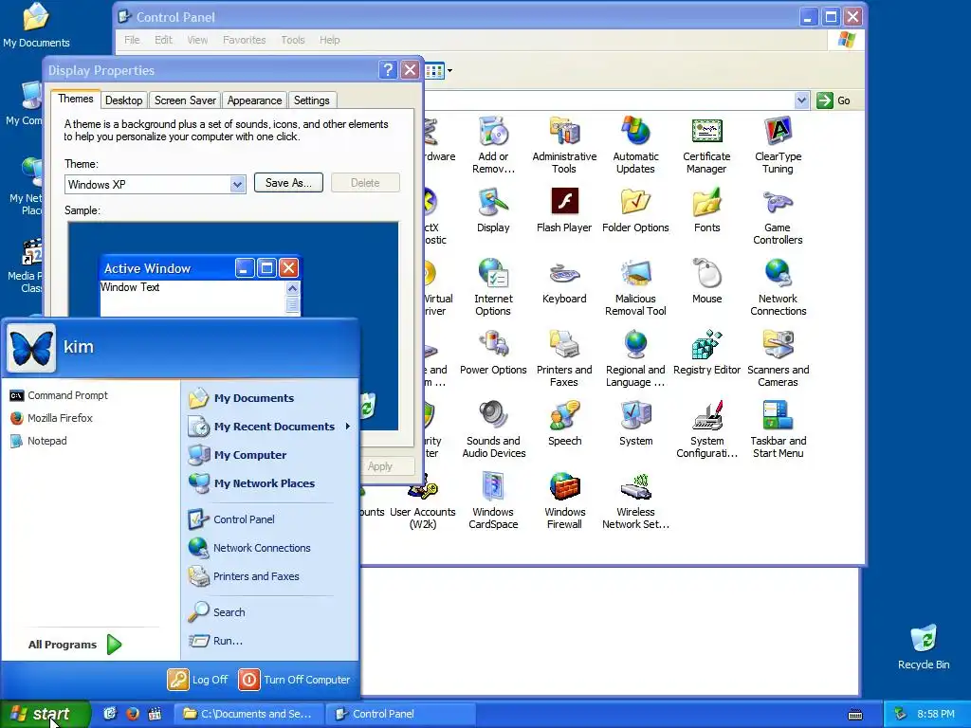971x728 pixels.
Task: Select the Recycle Bin desktop icon
Action: [x=924, y=646]
